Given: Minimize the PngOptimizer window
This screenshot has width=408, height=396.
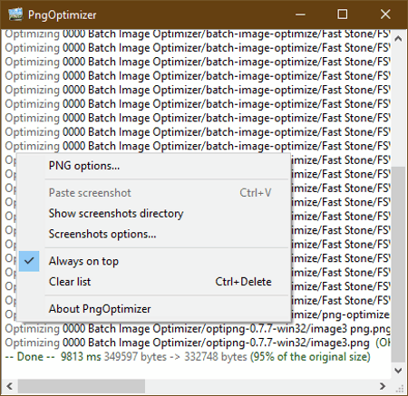Looking at the screenshot, I should tap(300, 14).
